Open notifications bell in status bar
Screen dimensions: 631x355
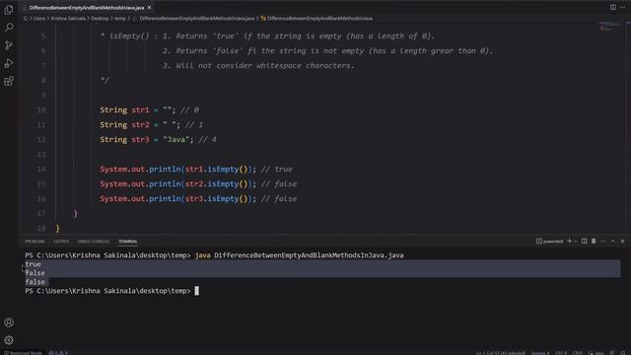click(623, 353)
